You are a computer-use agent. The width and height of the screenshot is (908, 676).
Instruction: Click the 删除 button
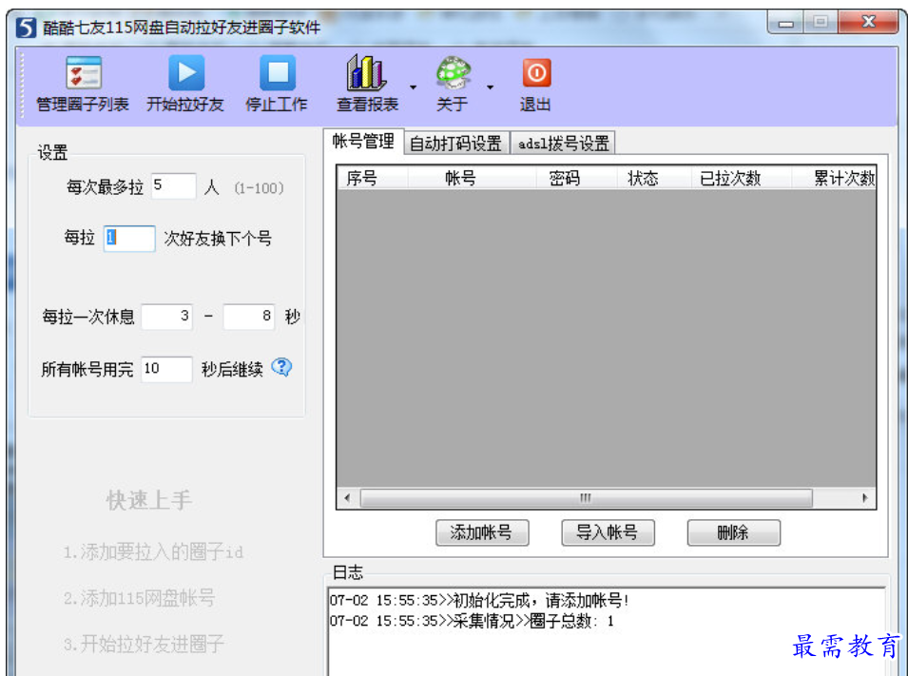point(733,532)
